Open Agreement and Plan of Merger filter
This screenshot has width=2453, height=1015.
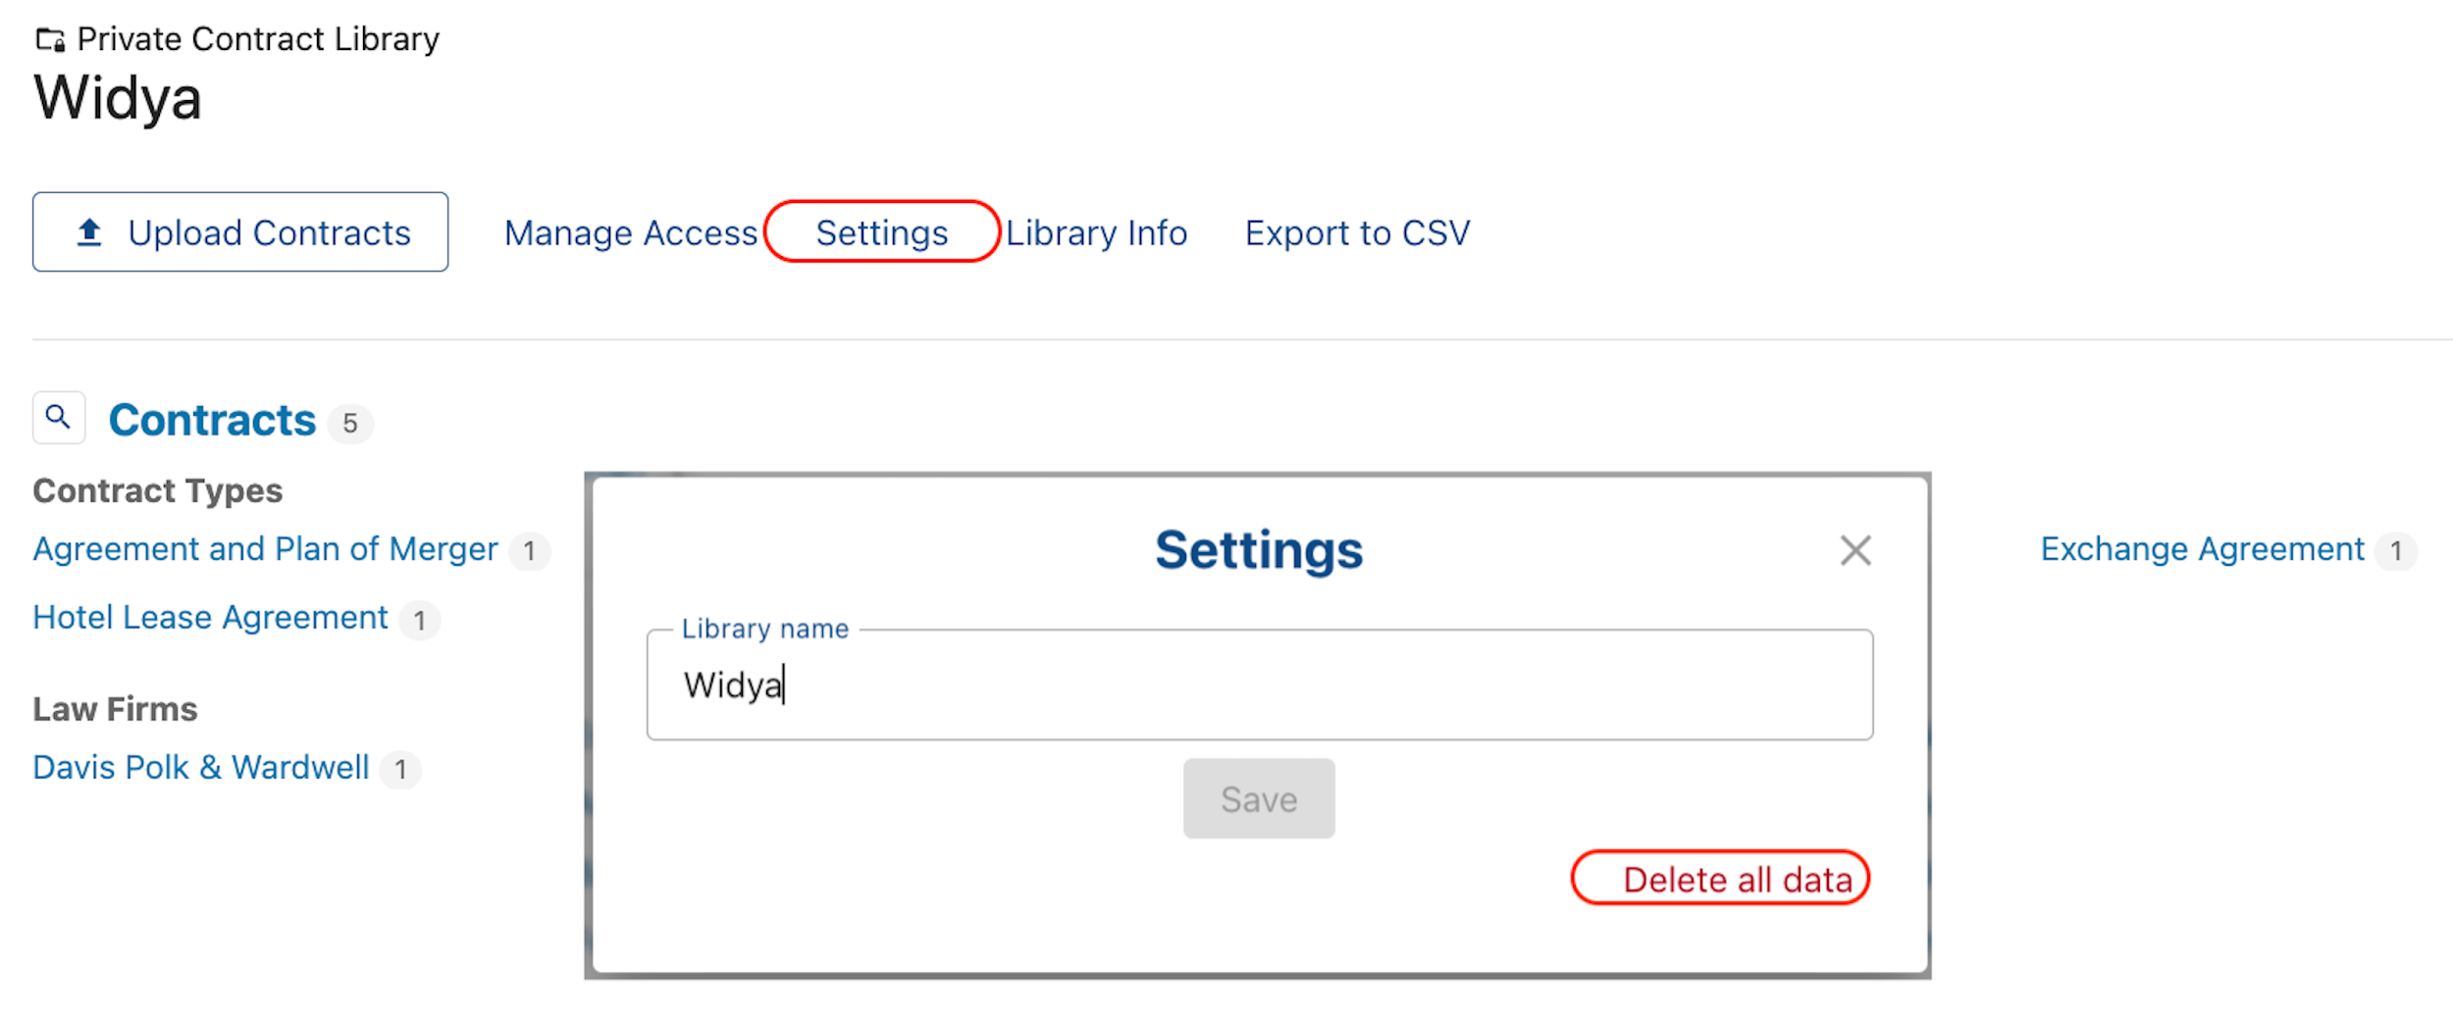tap(265, 549)
